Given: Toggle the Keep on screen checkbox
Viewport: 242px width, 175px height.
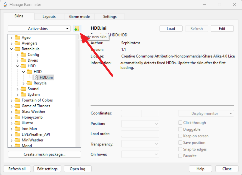Looking at the screenshot, I should pos(180,136).
